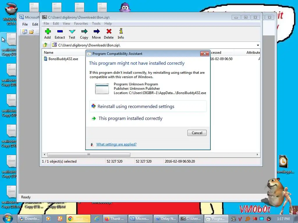The width and height of the screenshot is (298, 223).
Task: Click the Copy toolbar icon in 7-Zip
Action: click(x=84, y=31)
